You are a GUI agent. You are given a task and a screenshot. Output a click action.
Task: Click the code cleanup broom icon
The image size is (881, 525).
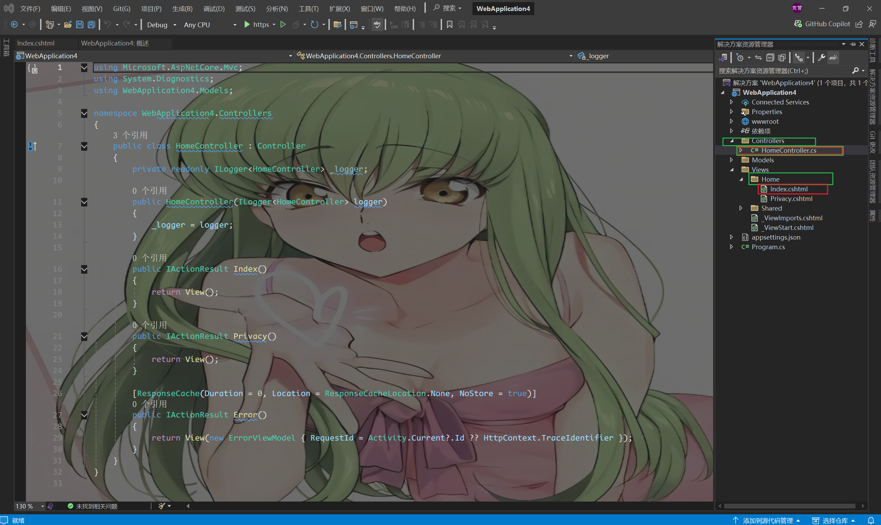click(x=162, y=506)
